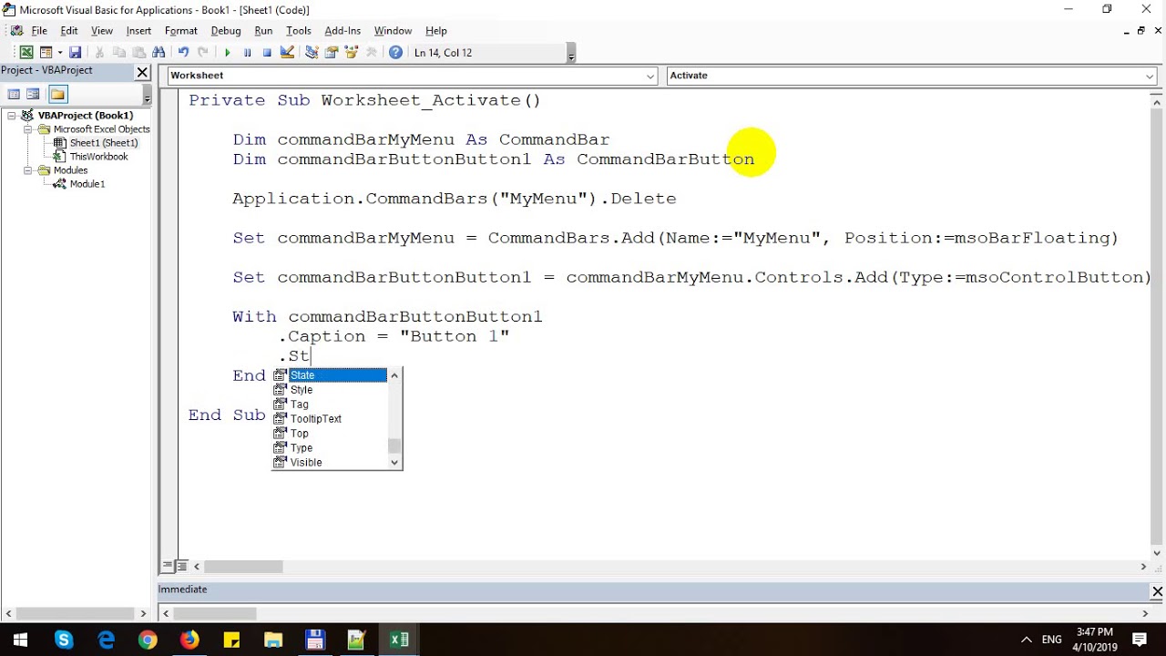This screenshot has width=1166, height=656.
Task: Click autocomplete list scroll down arrow
Action: (x=394, y=463)
